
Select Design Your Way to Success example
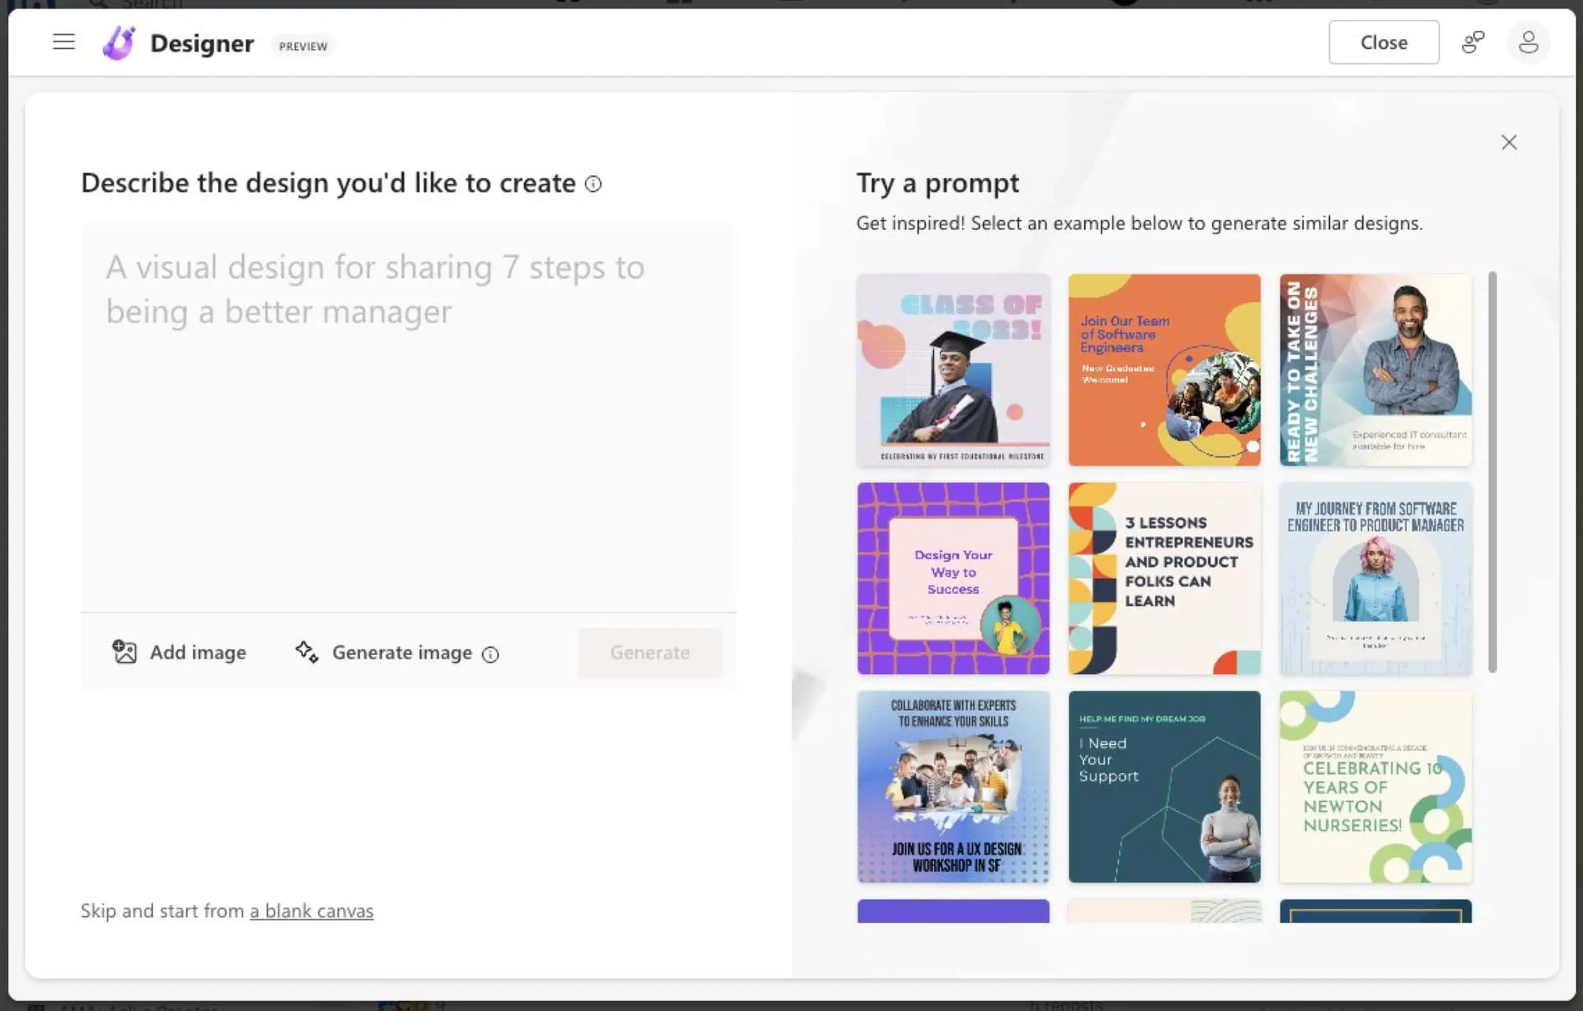pos(953,578)
